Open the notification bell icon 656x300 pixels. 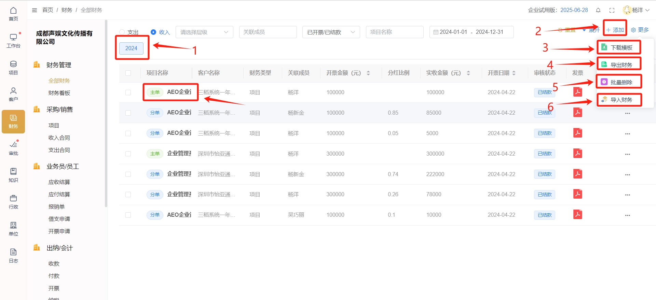pyautogui.click(x=598, y=10)
